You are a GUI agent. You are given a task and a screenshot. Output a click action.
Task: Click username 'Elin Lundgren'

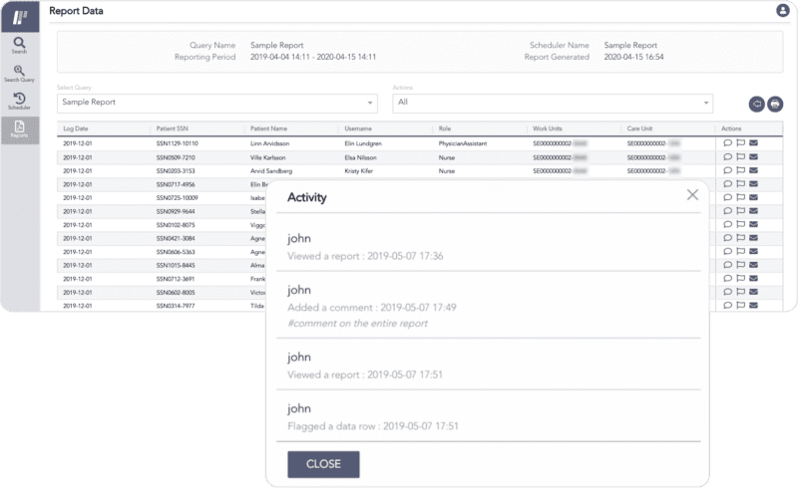[x=363, y=143]
